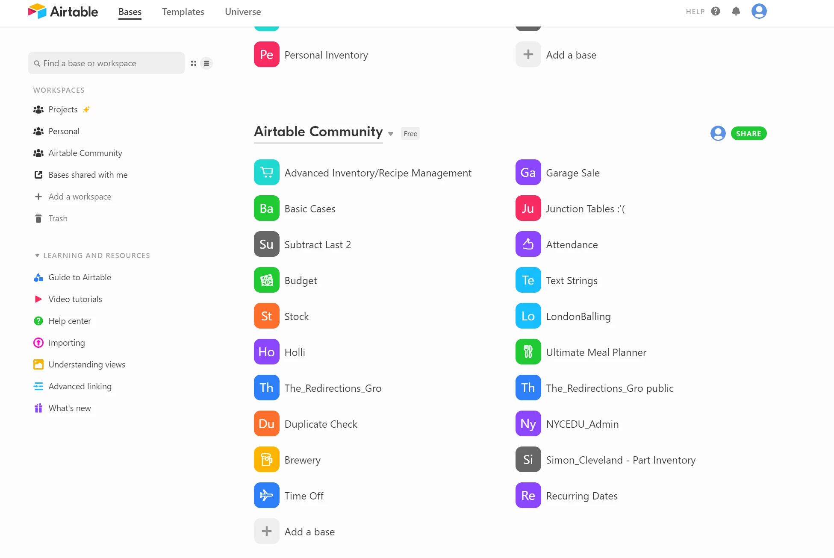Click the Personal Inventory base icon
This screenshot has height=558, width=834.
267,54
